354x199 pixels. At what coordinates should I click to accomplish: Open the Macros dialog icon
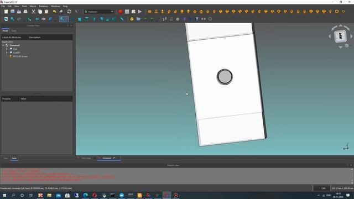(x=133, y=12)
